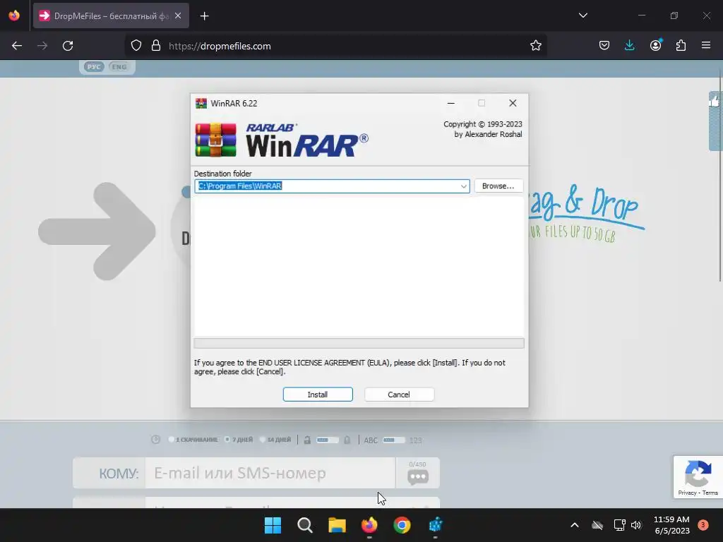This screenshot has width=723, height=542.
Task: Open the Windows Start menu
Action: [x=273, y=525]
